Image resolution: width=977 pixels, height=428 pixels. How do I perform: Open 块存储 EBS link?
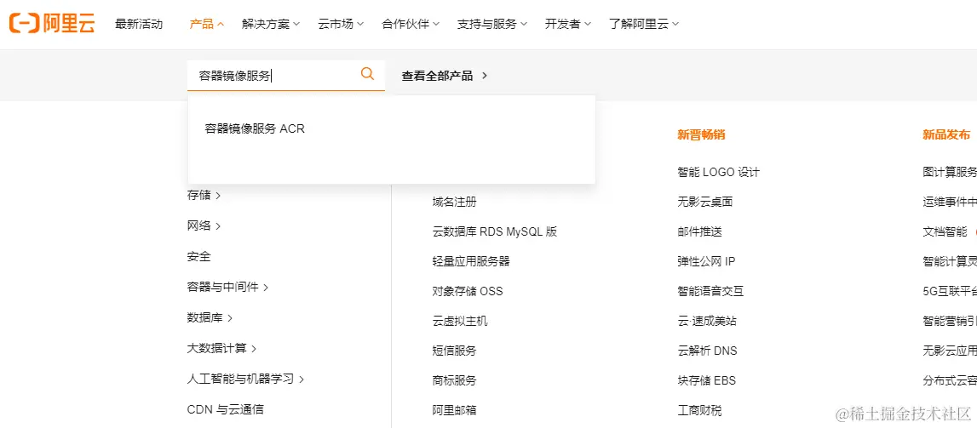[707, 380]
